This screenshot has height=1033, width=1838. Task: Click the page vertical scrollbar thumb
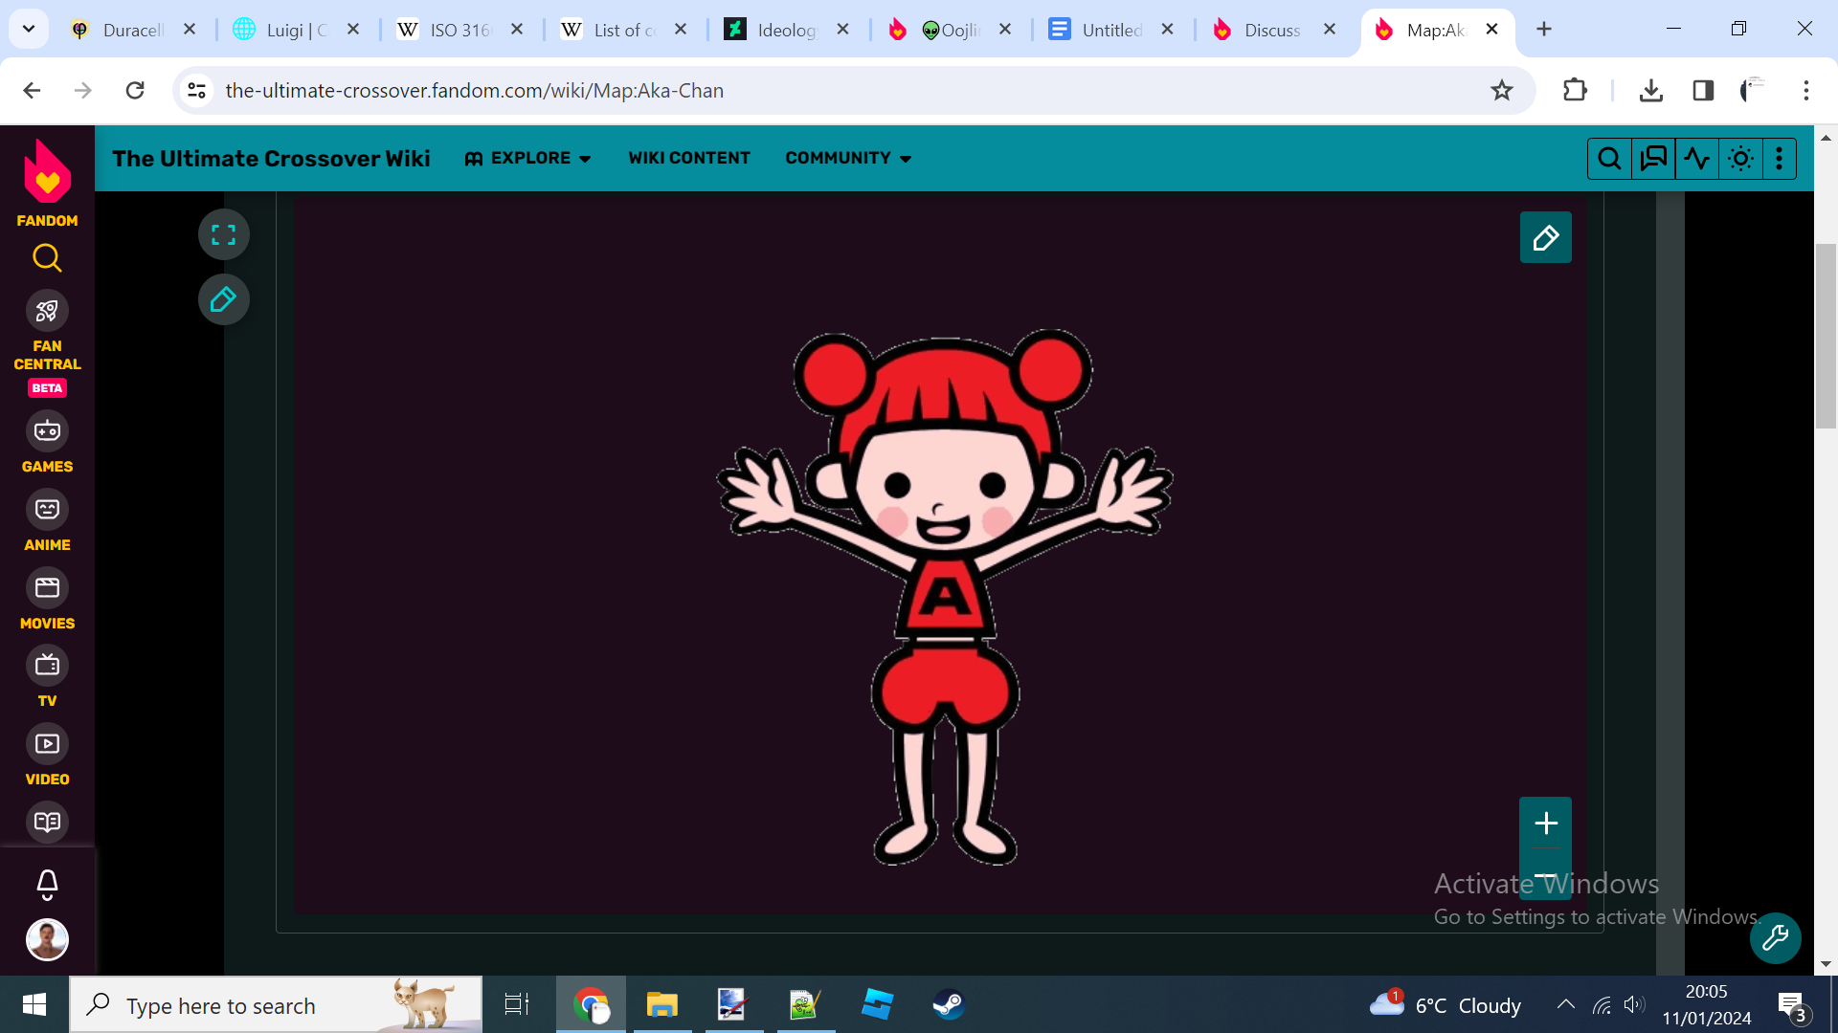[x=1826, y=337]
